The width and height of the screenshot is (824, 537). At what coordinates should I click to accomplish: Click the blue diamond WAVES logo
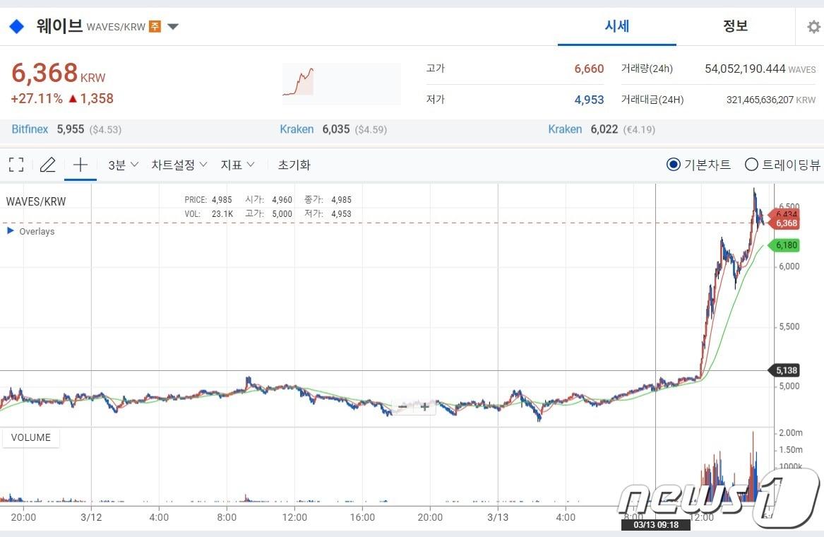[16, 25]
